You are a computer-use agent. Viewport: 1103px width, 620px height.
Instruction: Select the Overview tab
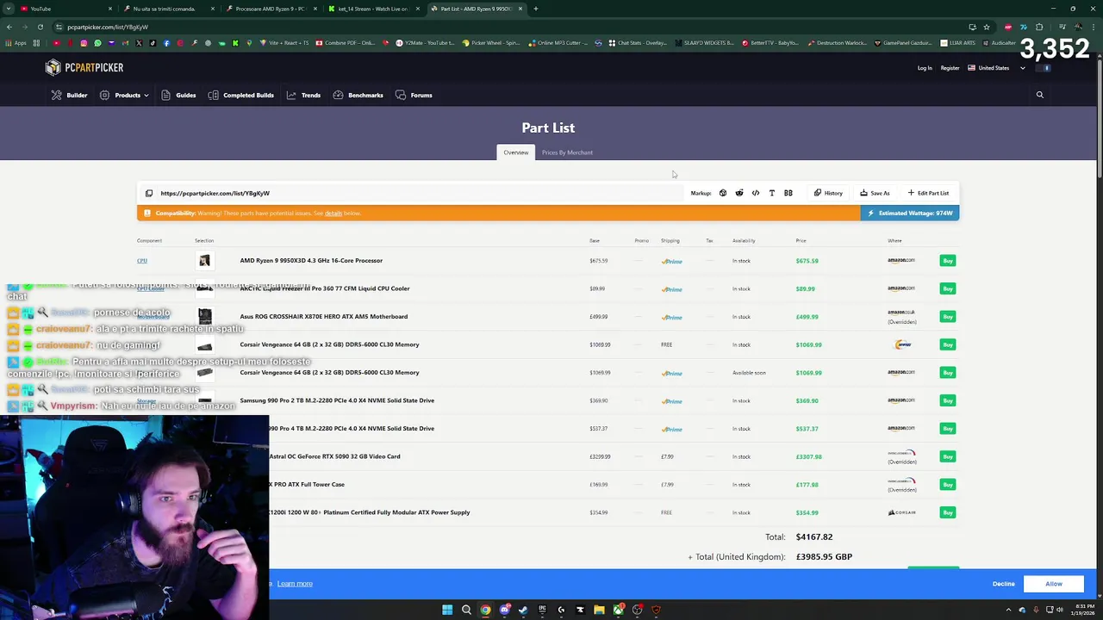(516, 152)
